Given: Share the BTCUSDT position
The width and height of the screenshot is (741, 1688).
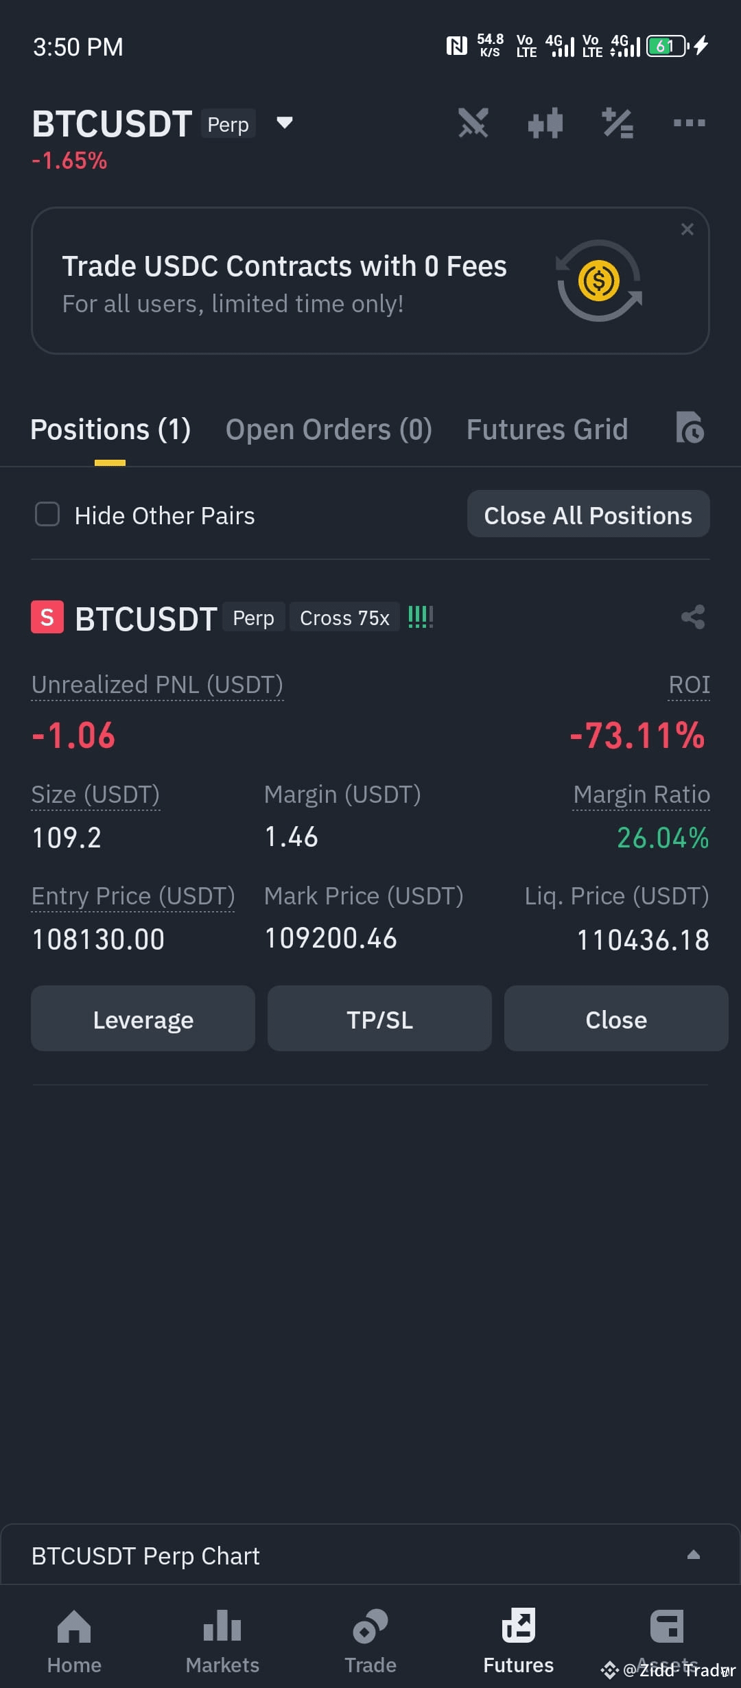Looking at the screenshot, I should click(x=693, y=617).
